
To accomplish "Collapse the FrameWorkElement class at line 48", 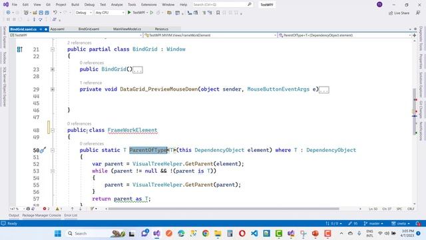I will (x=53, y=131).
